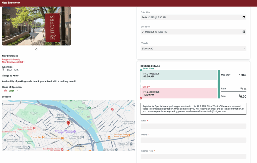Focus the Email input field

(x=193, y=126)
